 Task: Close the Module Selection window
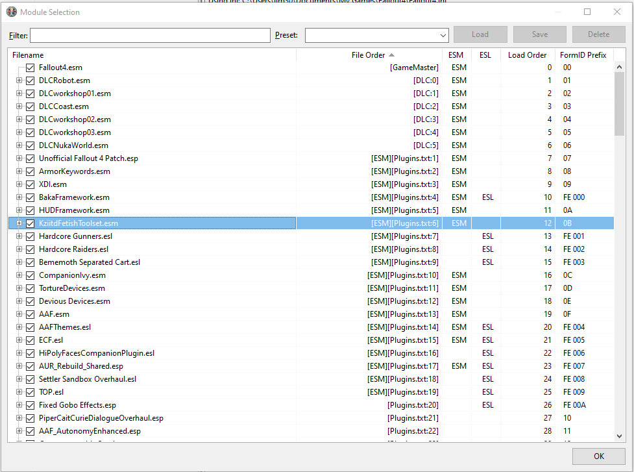617,12
